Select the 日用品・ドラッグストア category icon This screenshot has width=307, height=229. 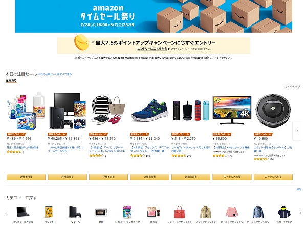[127, 212]
